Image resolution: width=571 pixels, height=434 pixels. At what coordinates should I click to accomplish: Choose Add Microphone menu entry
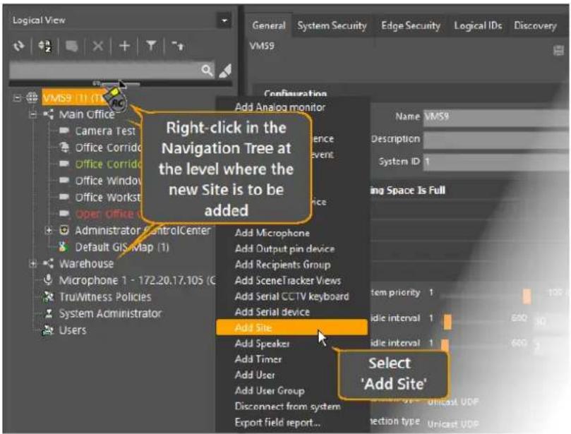click(x=272, y=233)
